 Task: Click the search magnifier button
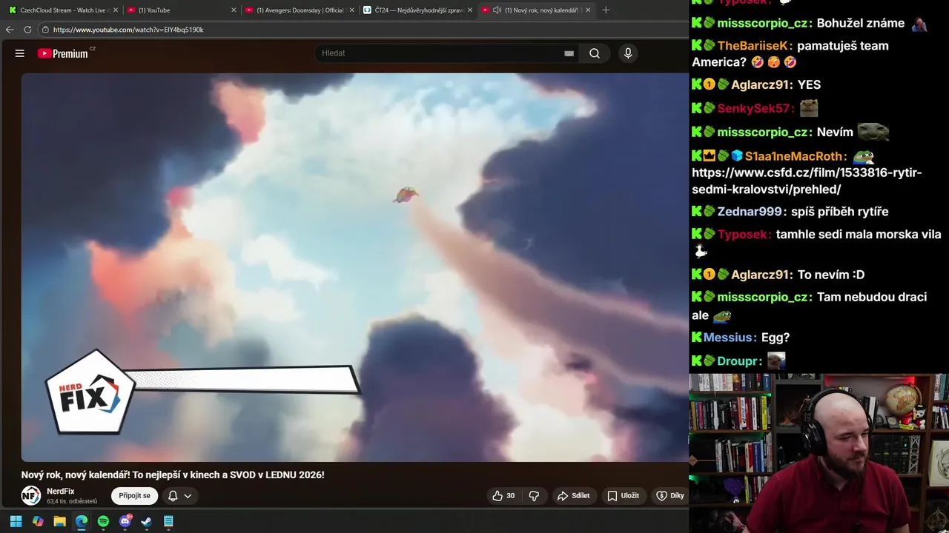[595, 53]
